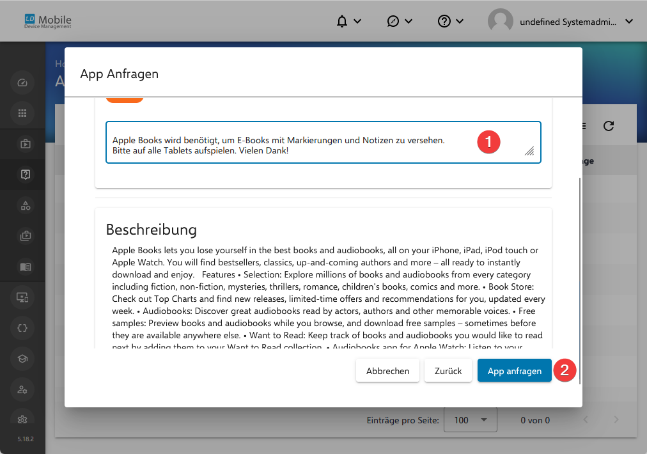Viewport: 647px width, 454px height.
Task: Click the 'undefined Systemadmi...' username
Action: coord(568,22)
